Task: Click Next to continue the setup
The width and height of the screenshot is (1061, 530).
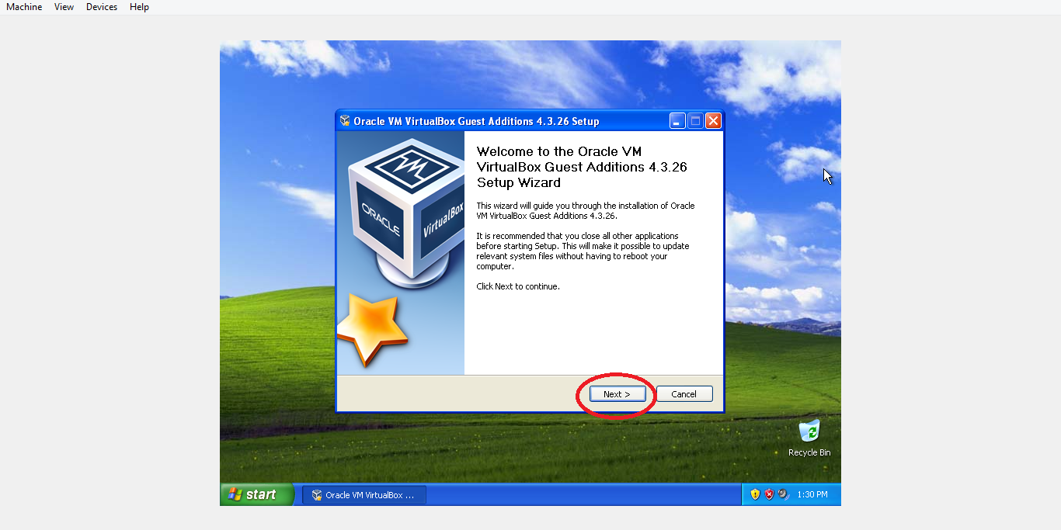Action: 617,393
